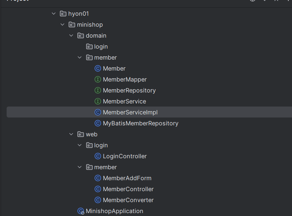
Task: Select the web package label
Action: [x=92, y=134]
